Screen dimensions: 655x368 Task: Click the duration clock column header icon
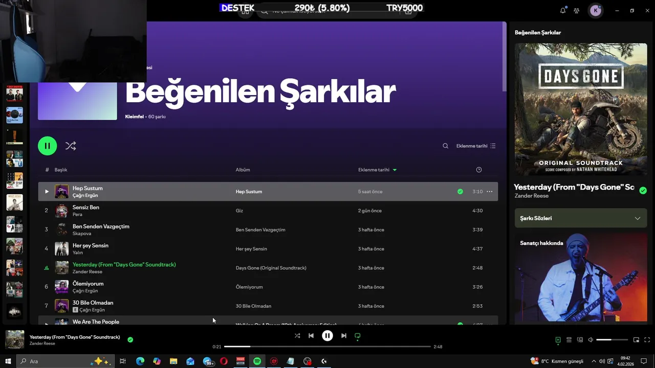pyautogui.click(x=479, y=170)
